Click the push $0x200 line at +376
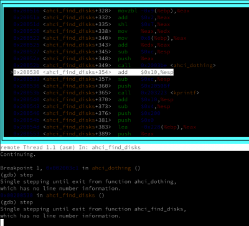249x226 pixels. 87,113
